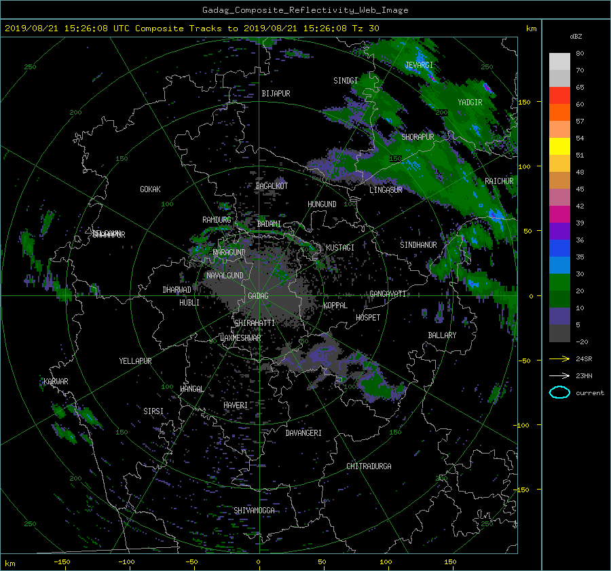Screen dimensions: 611x571
Task: Click the cyan current-track ellipse legend icon
Action: 559,392
